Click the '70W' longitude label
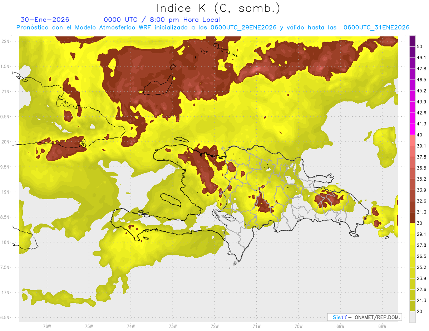Viewport: 429px width, 331px height. point(298,326)
